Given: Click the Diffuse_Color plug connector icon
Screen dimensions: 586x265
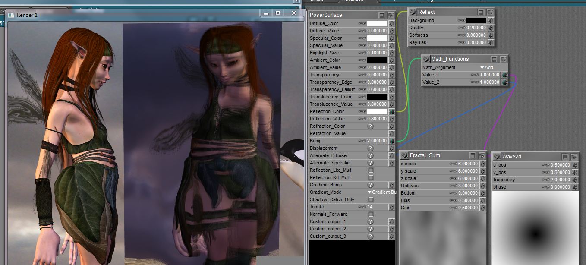Looking at the screenshot, I should 391,24.
